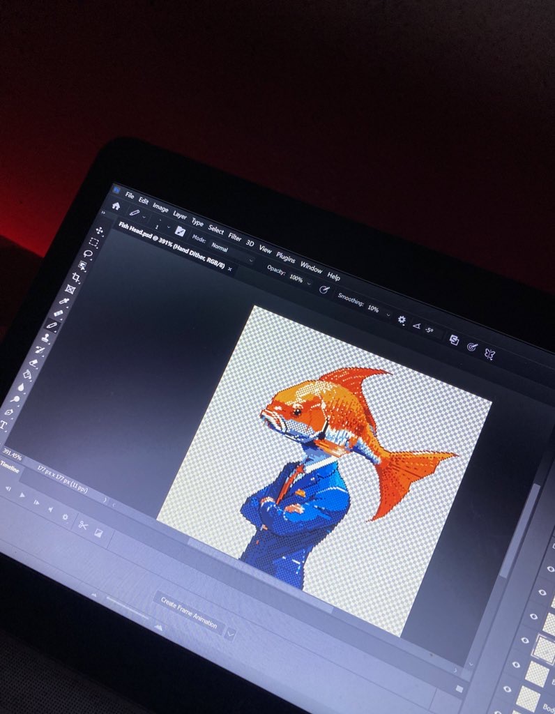Select the Frame tool
Image resolution: width=555 pixels, height=714 pixels.
pos(70,289)
